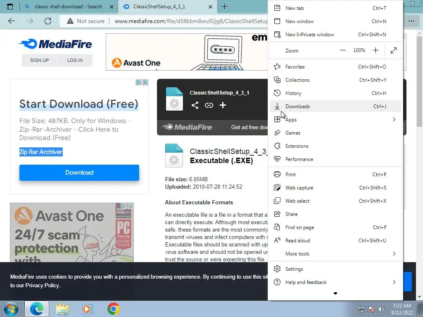Click the plus icon in file header
423x317 pixels.
[x=223, y=105]
